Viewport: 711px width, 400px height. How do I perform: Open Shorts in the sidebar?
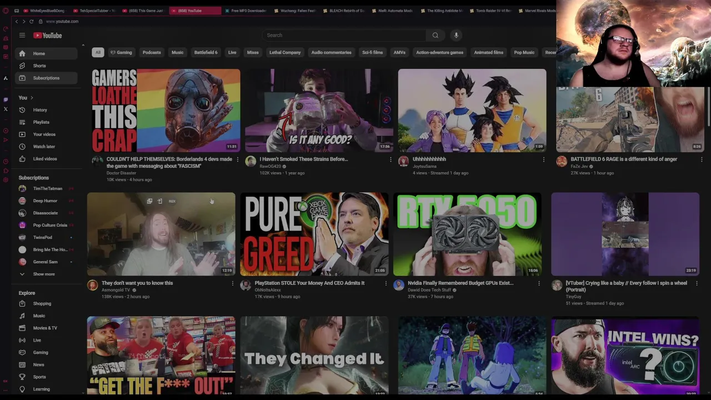click(47, 66)
